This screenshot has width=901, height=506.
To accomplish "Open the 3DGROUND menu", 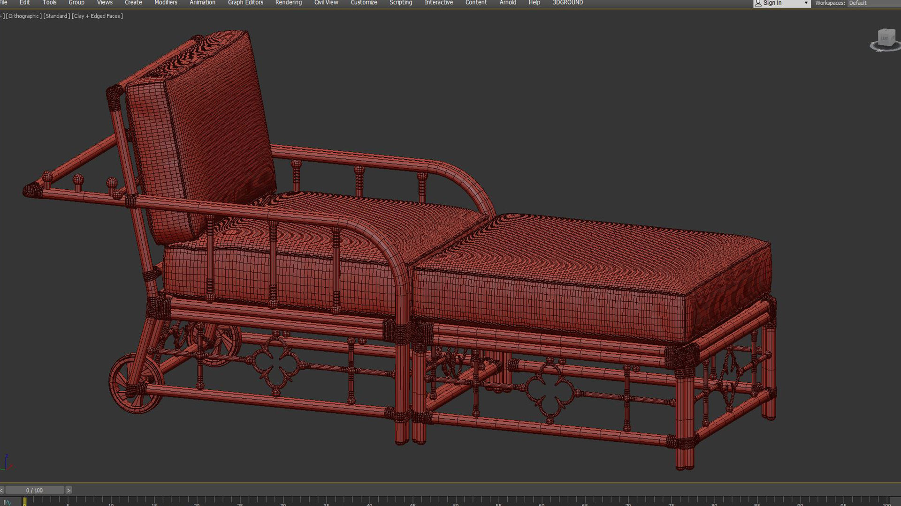I will click(568, 3).
